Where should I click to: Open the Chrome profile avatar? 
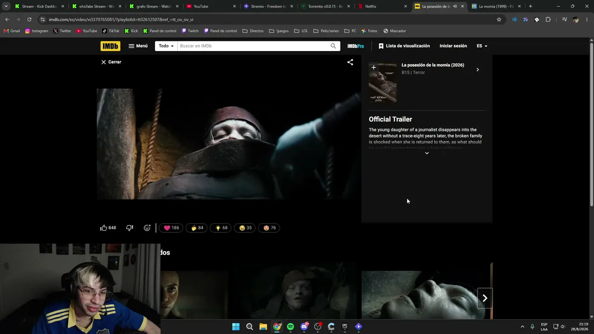click(575, 19)
